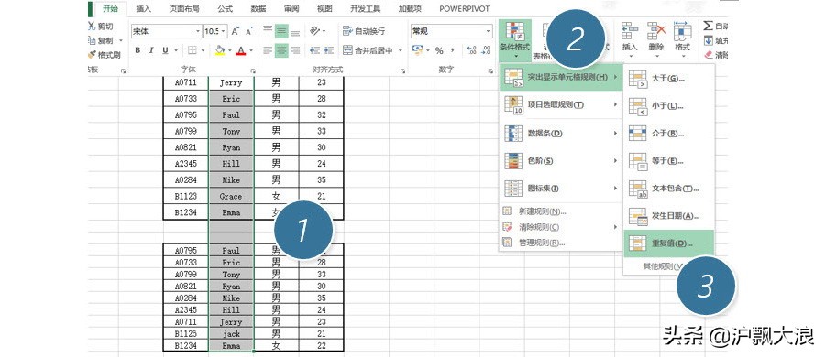
Task: Toggle Align Right
Action: 295,50
